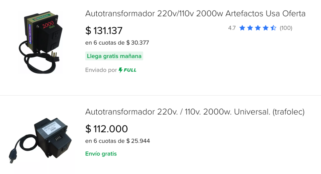Click the "Envío gratis" label
Image resolution: width=321 pixels, height=174 pixels.
tap(101, 154)
